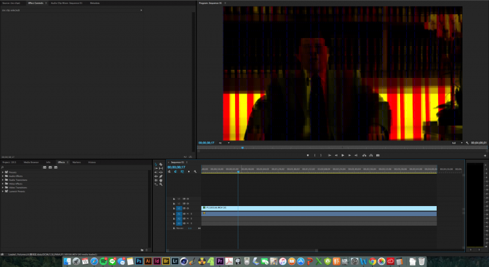489x267 pixels.
Task: Open the Markers tab
Action: click(76, 163)
